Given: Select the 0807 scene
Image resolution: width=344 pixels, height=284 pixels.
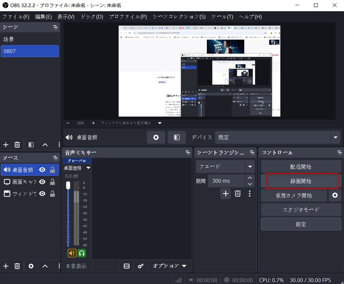Looking at the screenshot, I should (30, 51).
